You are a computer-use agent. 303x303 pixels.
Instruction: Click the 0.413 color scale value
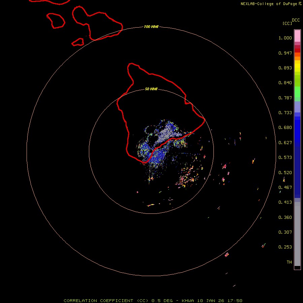[x=285, y=202]
